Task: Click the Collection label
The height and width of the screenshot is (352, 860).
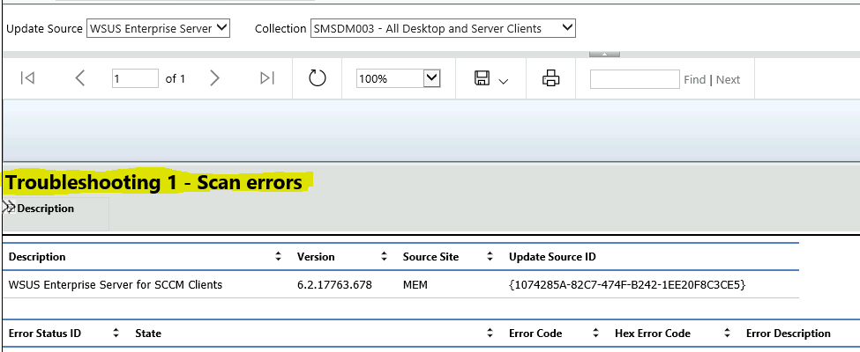Action: [280, 28]
